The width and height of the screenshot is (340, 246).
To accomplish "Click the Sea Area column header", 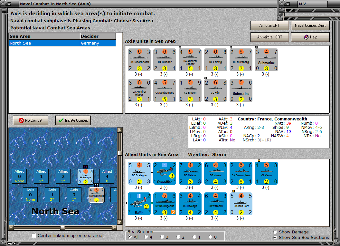I will (44, 36).
